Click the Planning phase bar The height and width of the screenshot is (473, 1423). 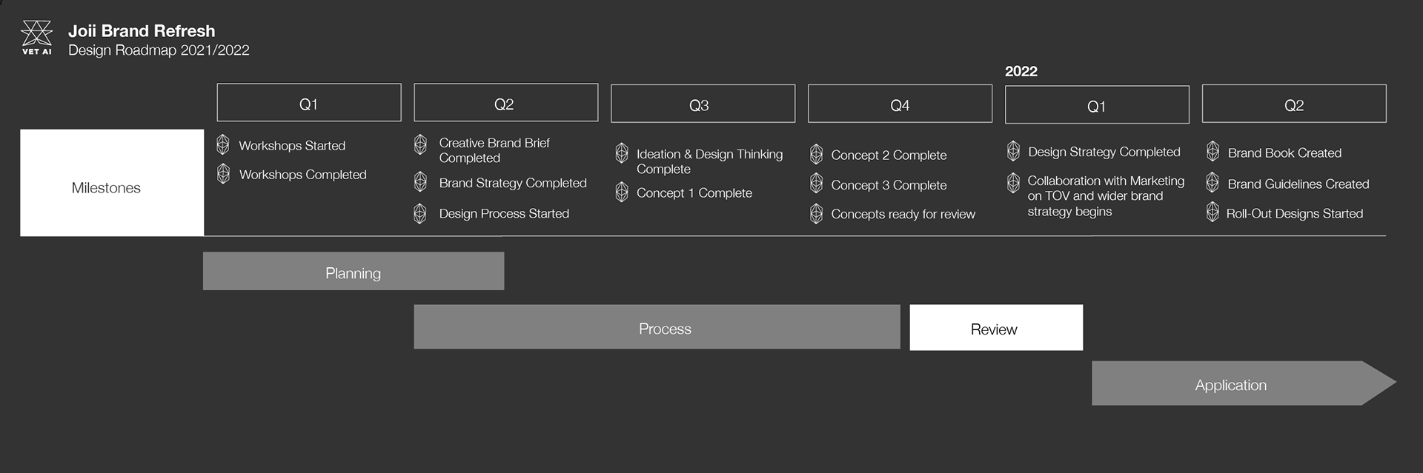click(x=354, y=272)
